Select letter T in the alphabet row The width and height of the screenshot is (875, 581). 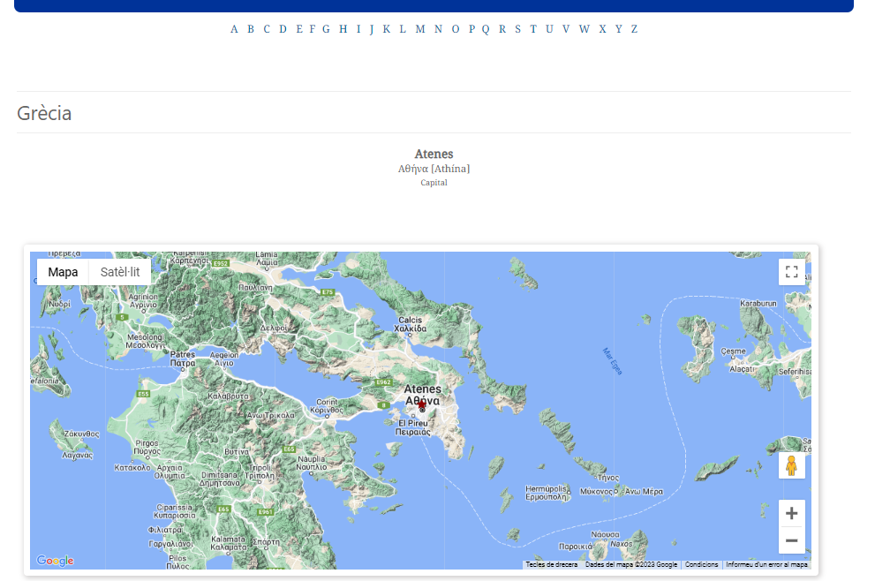click(x=533, y=29)
